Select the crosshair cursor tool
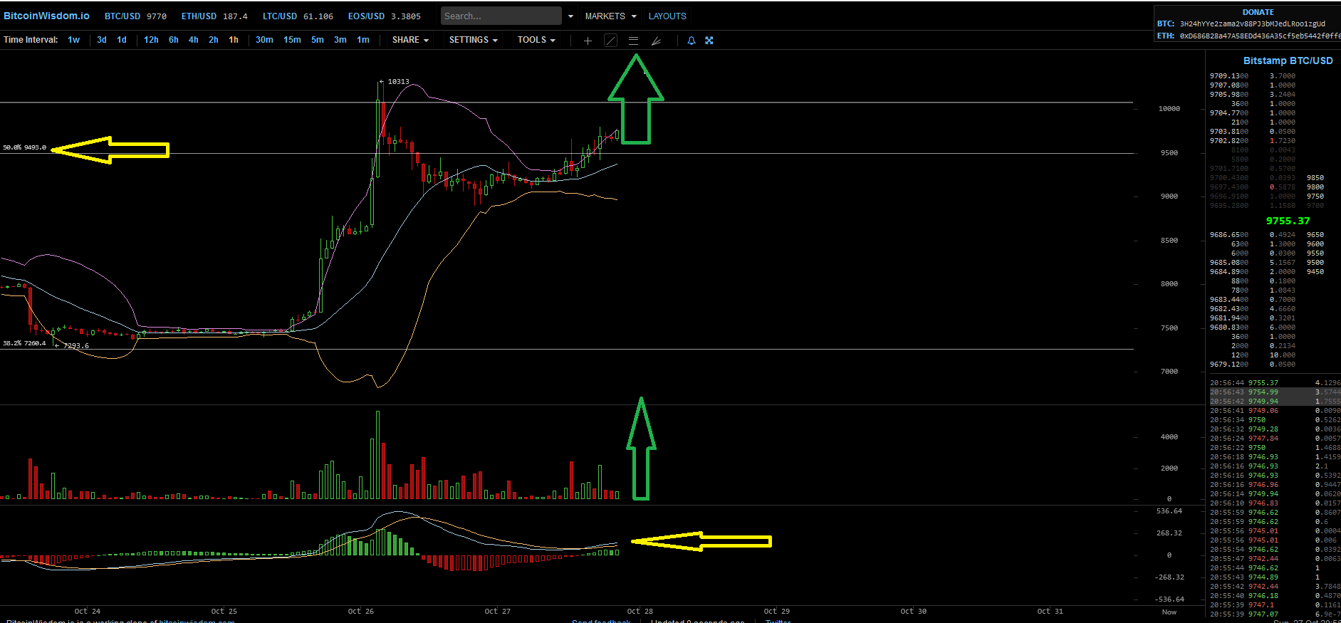The width and height of the screenshot is (1341, 623). [588, 41]
